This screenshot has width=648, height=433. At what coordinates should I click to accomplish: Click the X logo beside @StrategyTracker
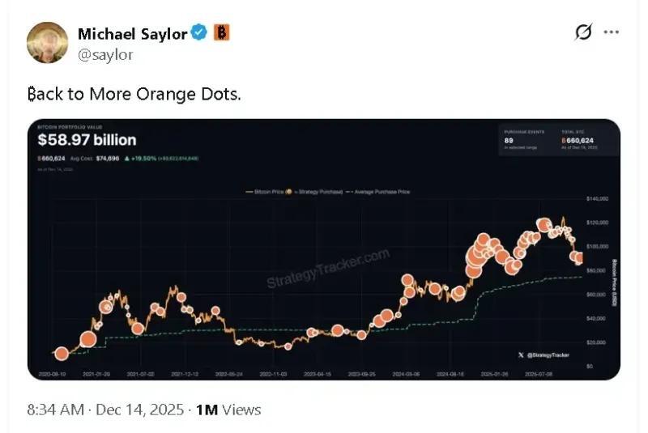click(521, 354)
